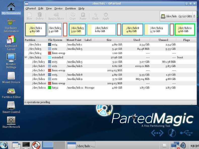Image resolution: width=199 pixels, height=149 pixels.
Task: Open the GParted menu
Action: tap(30, 9)
